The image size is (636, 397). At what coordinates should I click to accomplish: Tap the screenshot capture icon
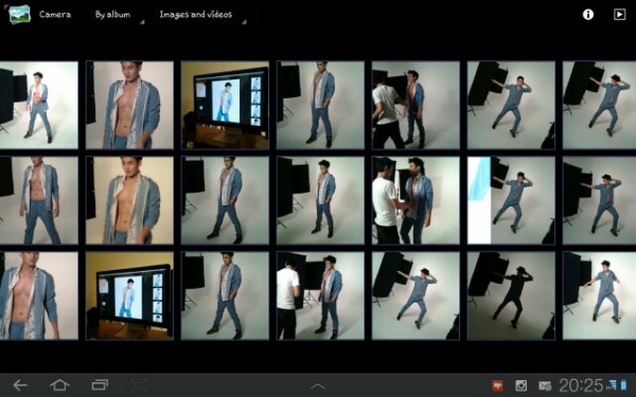point(139,385)
